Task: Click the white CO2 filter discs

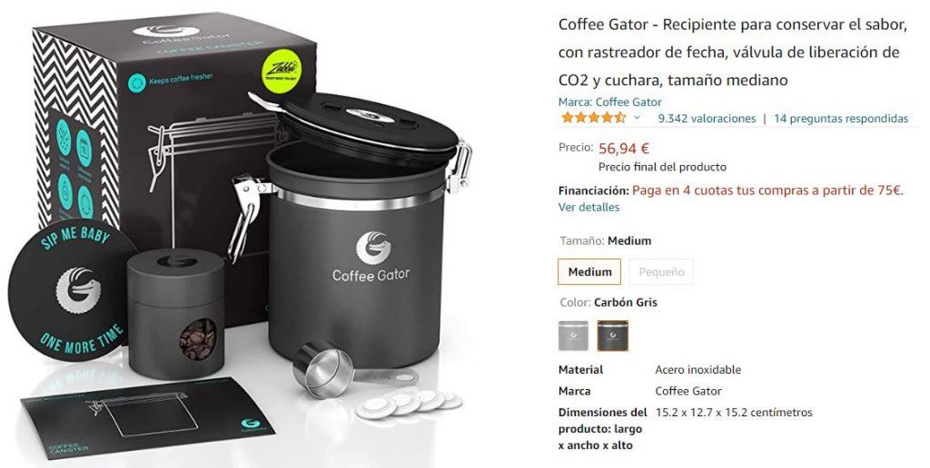Action: pos(408,403)
